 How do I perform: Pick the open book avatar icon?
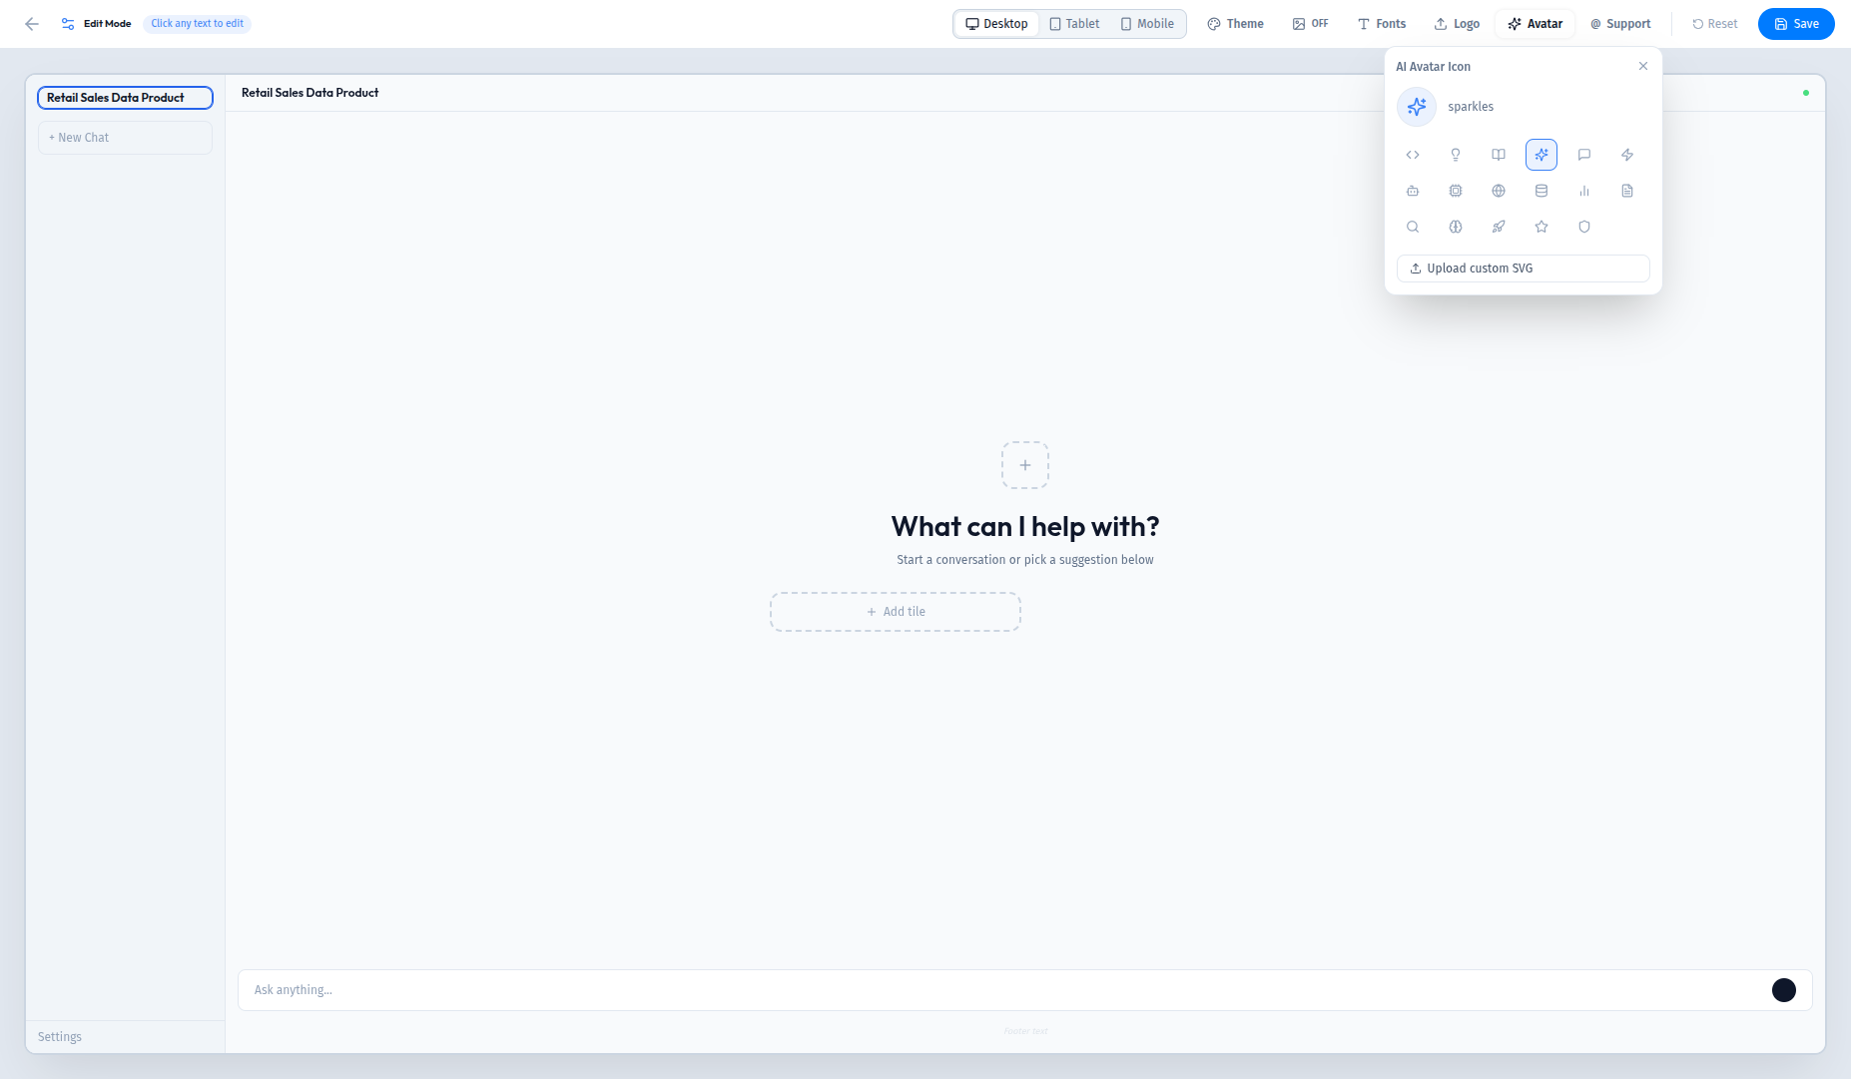coord(1499,155)
